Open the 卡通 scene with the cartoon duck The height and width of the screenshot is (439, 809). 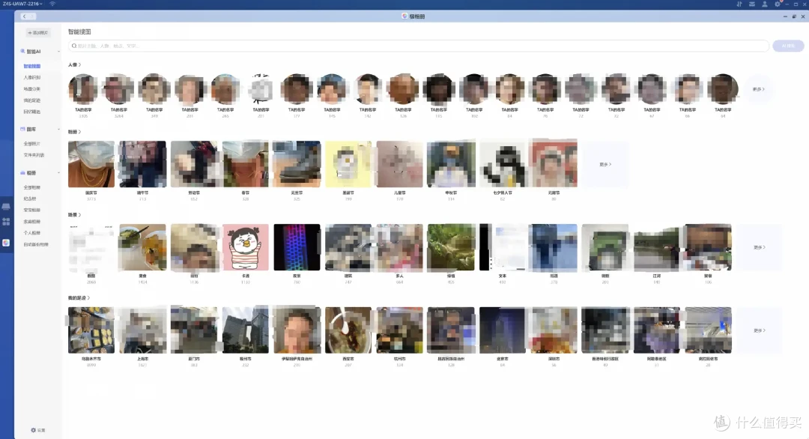(246, 247)
